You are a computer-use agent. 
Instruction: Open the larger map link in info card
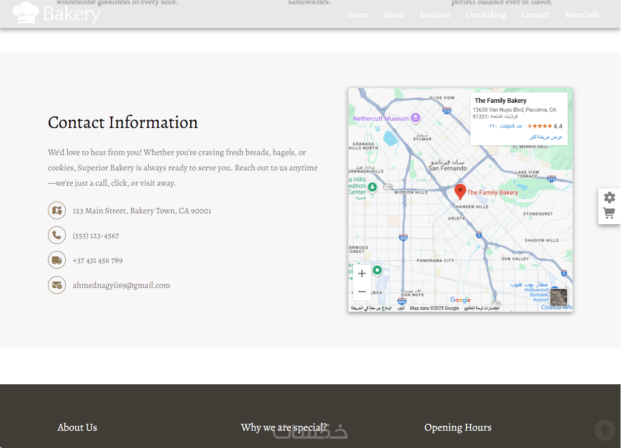coord(546,137)
